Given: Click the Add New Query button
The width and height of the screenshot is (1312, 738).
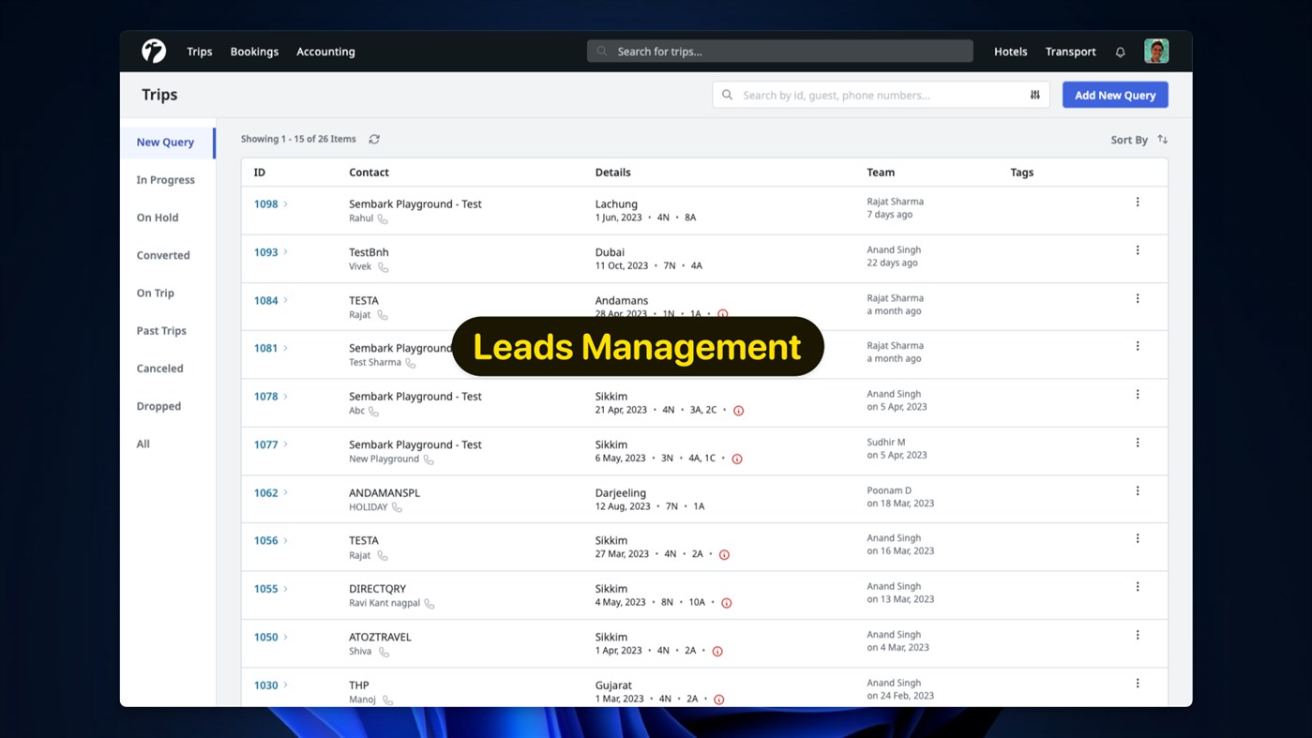Looking at the screenshot, I should click(x=1115, y=95).
